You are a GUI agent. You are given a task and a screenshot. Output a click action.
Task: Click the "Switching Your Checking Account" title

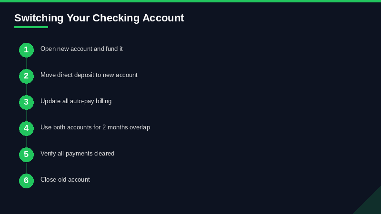(99, 18)
